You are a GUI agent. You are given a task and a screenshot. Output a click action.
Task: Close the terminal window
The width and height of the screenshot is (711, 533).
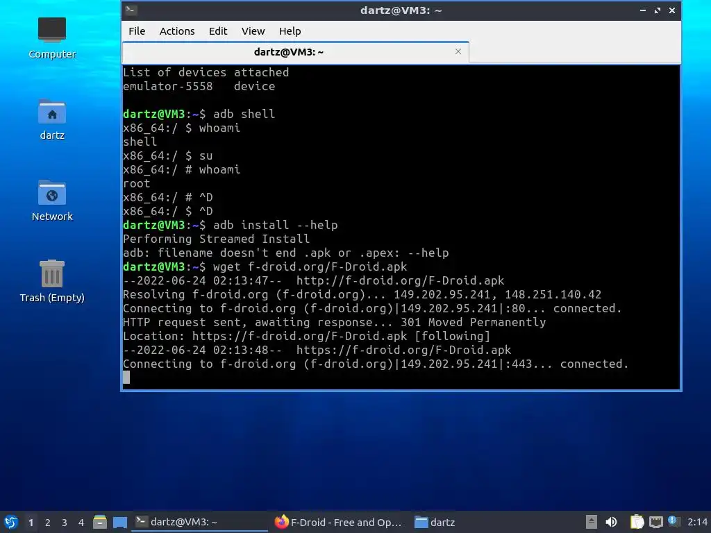pyautogui.click(x=672, y=10)
